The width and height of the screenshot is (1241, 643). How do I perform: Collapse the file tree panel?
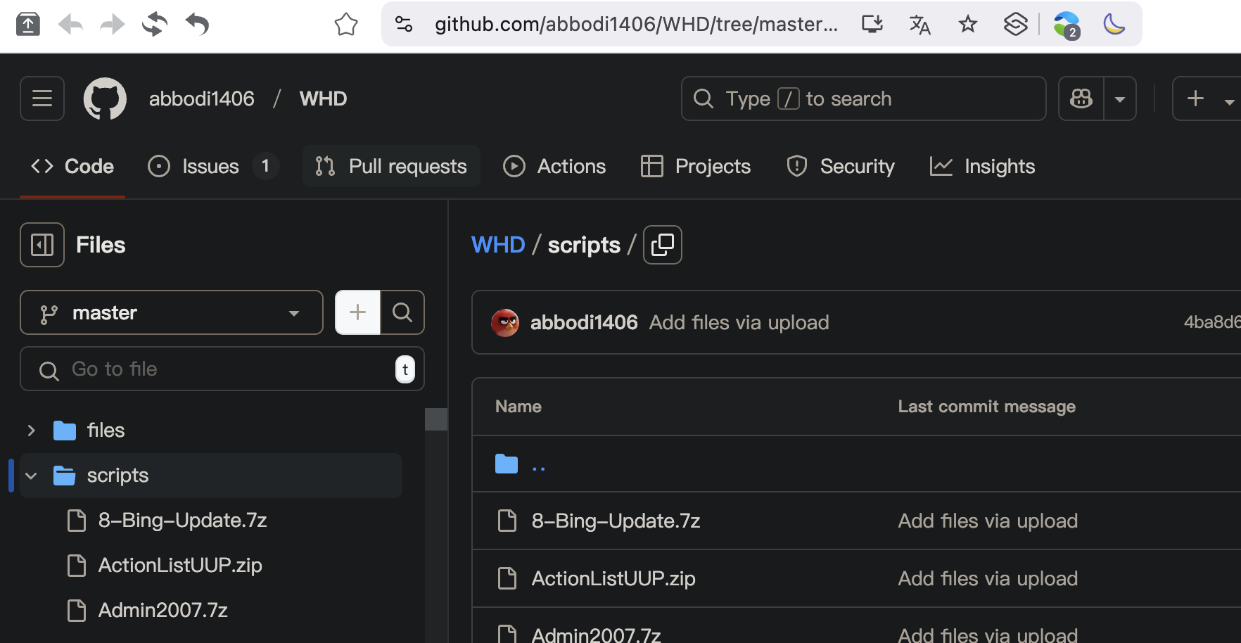(x=42, y=245)
